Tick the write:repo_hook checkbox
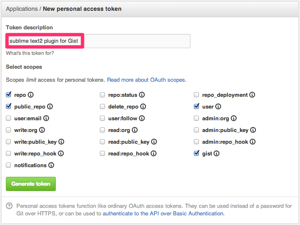300x225 pixels. pyautogui.click(x=8, y=154)
